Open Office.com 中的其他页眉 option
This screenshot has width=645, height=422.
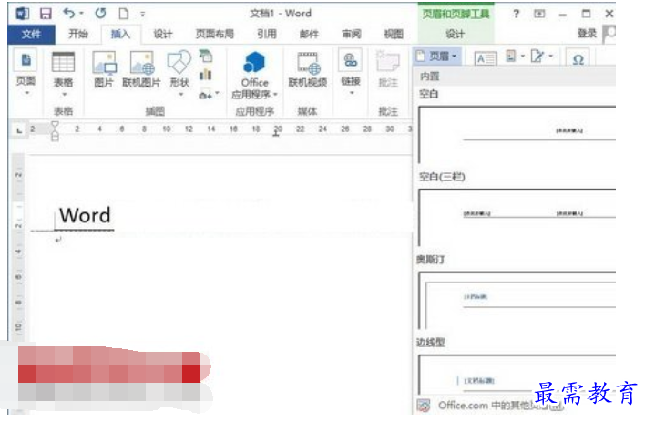click(489, 406)
